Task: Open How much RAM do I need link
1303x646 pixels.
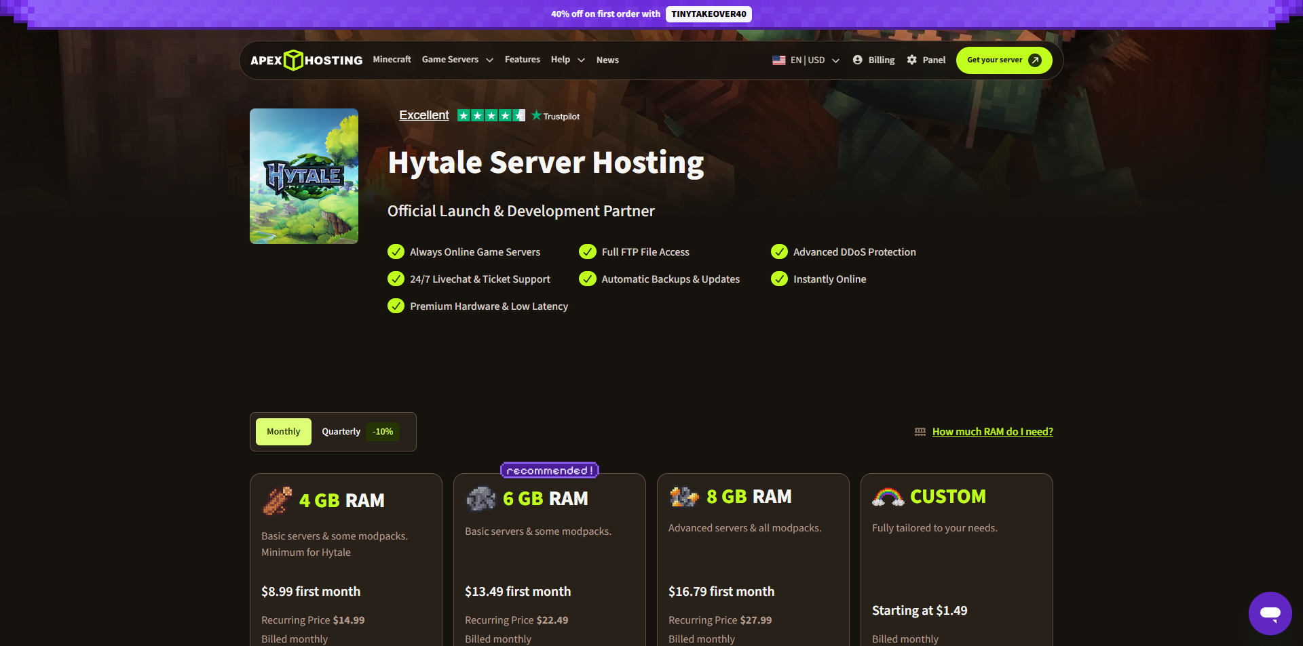Action: 993,432
